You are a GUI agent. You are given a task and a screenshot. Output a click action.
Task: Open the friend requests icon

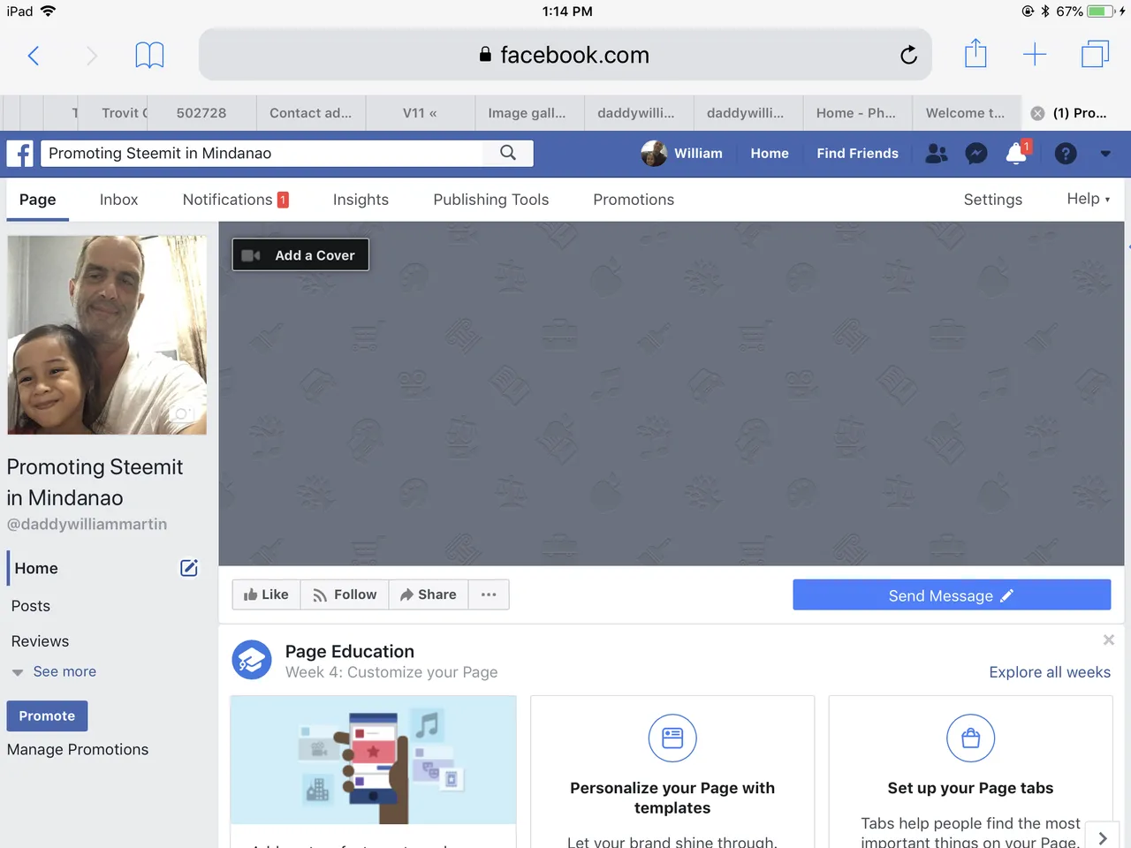pos(937,154)
